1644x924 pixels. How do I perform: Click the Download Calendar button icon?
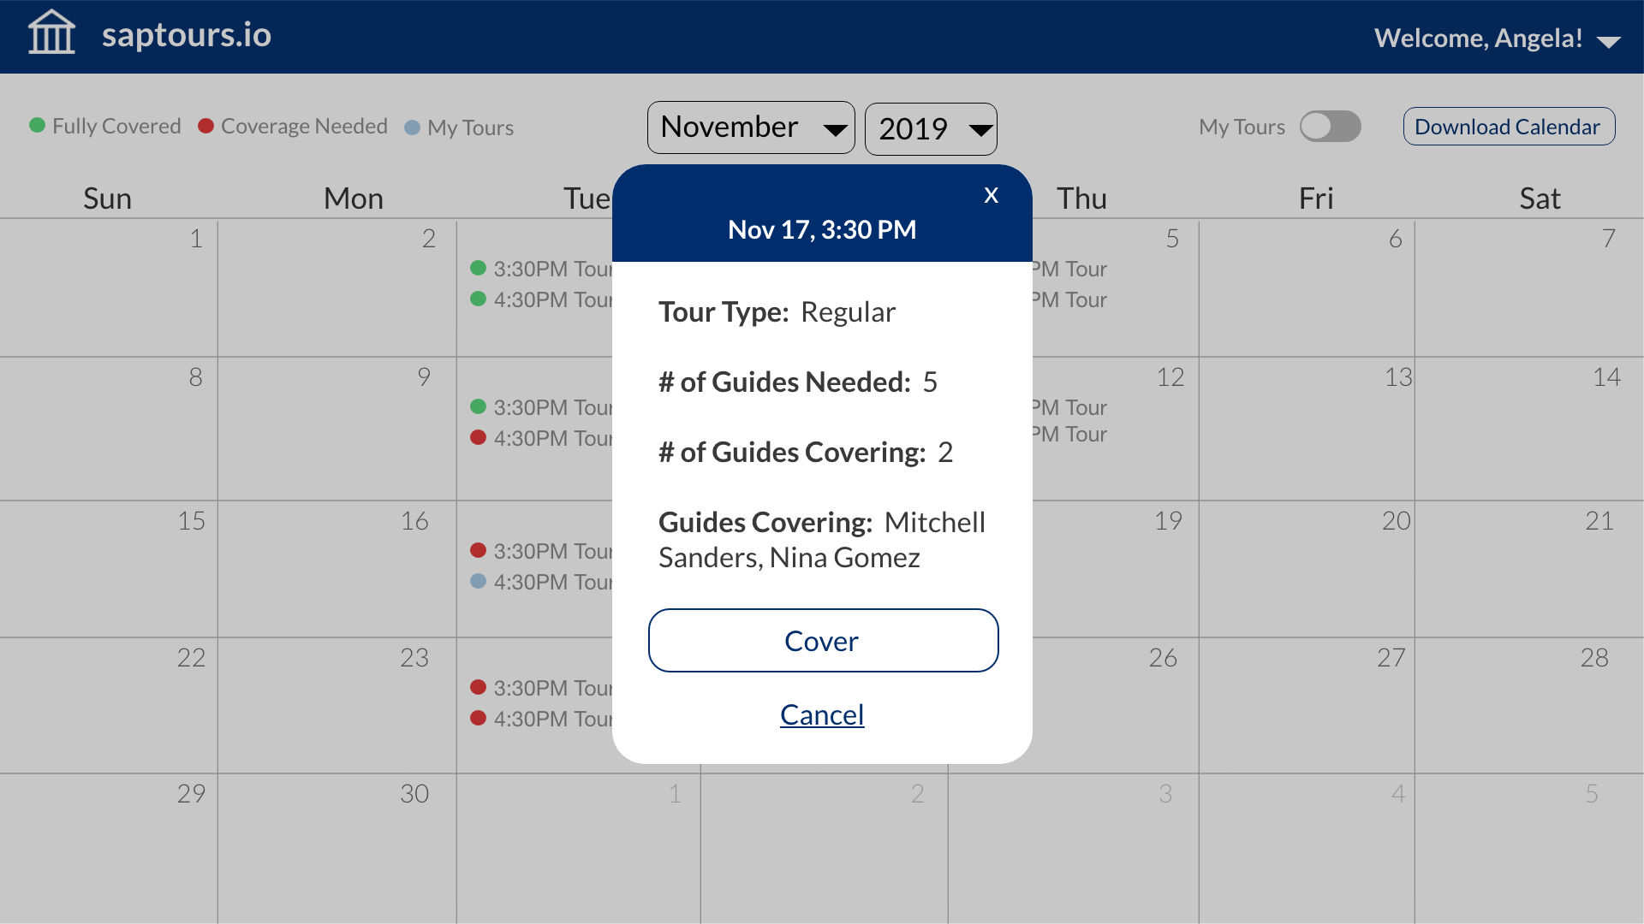pyautogui.click(x=1509, y=127)
